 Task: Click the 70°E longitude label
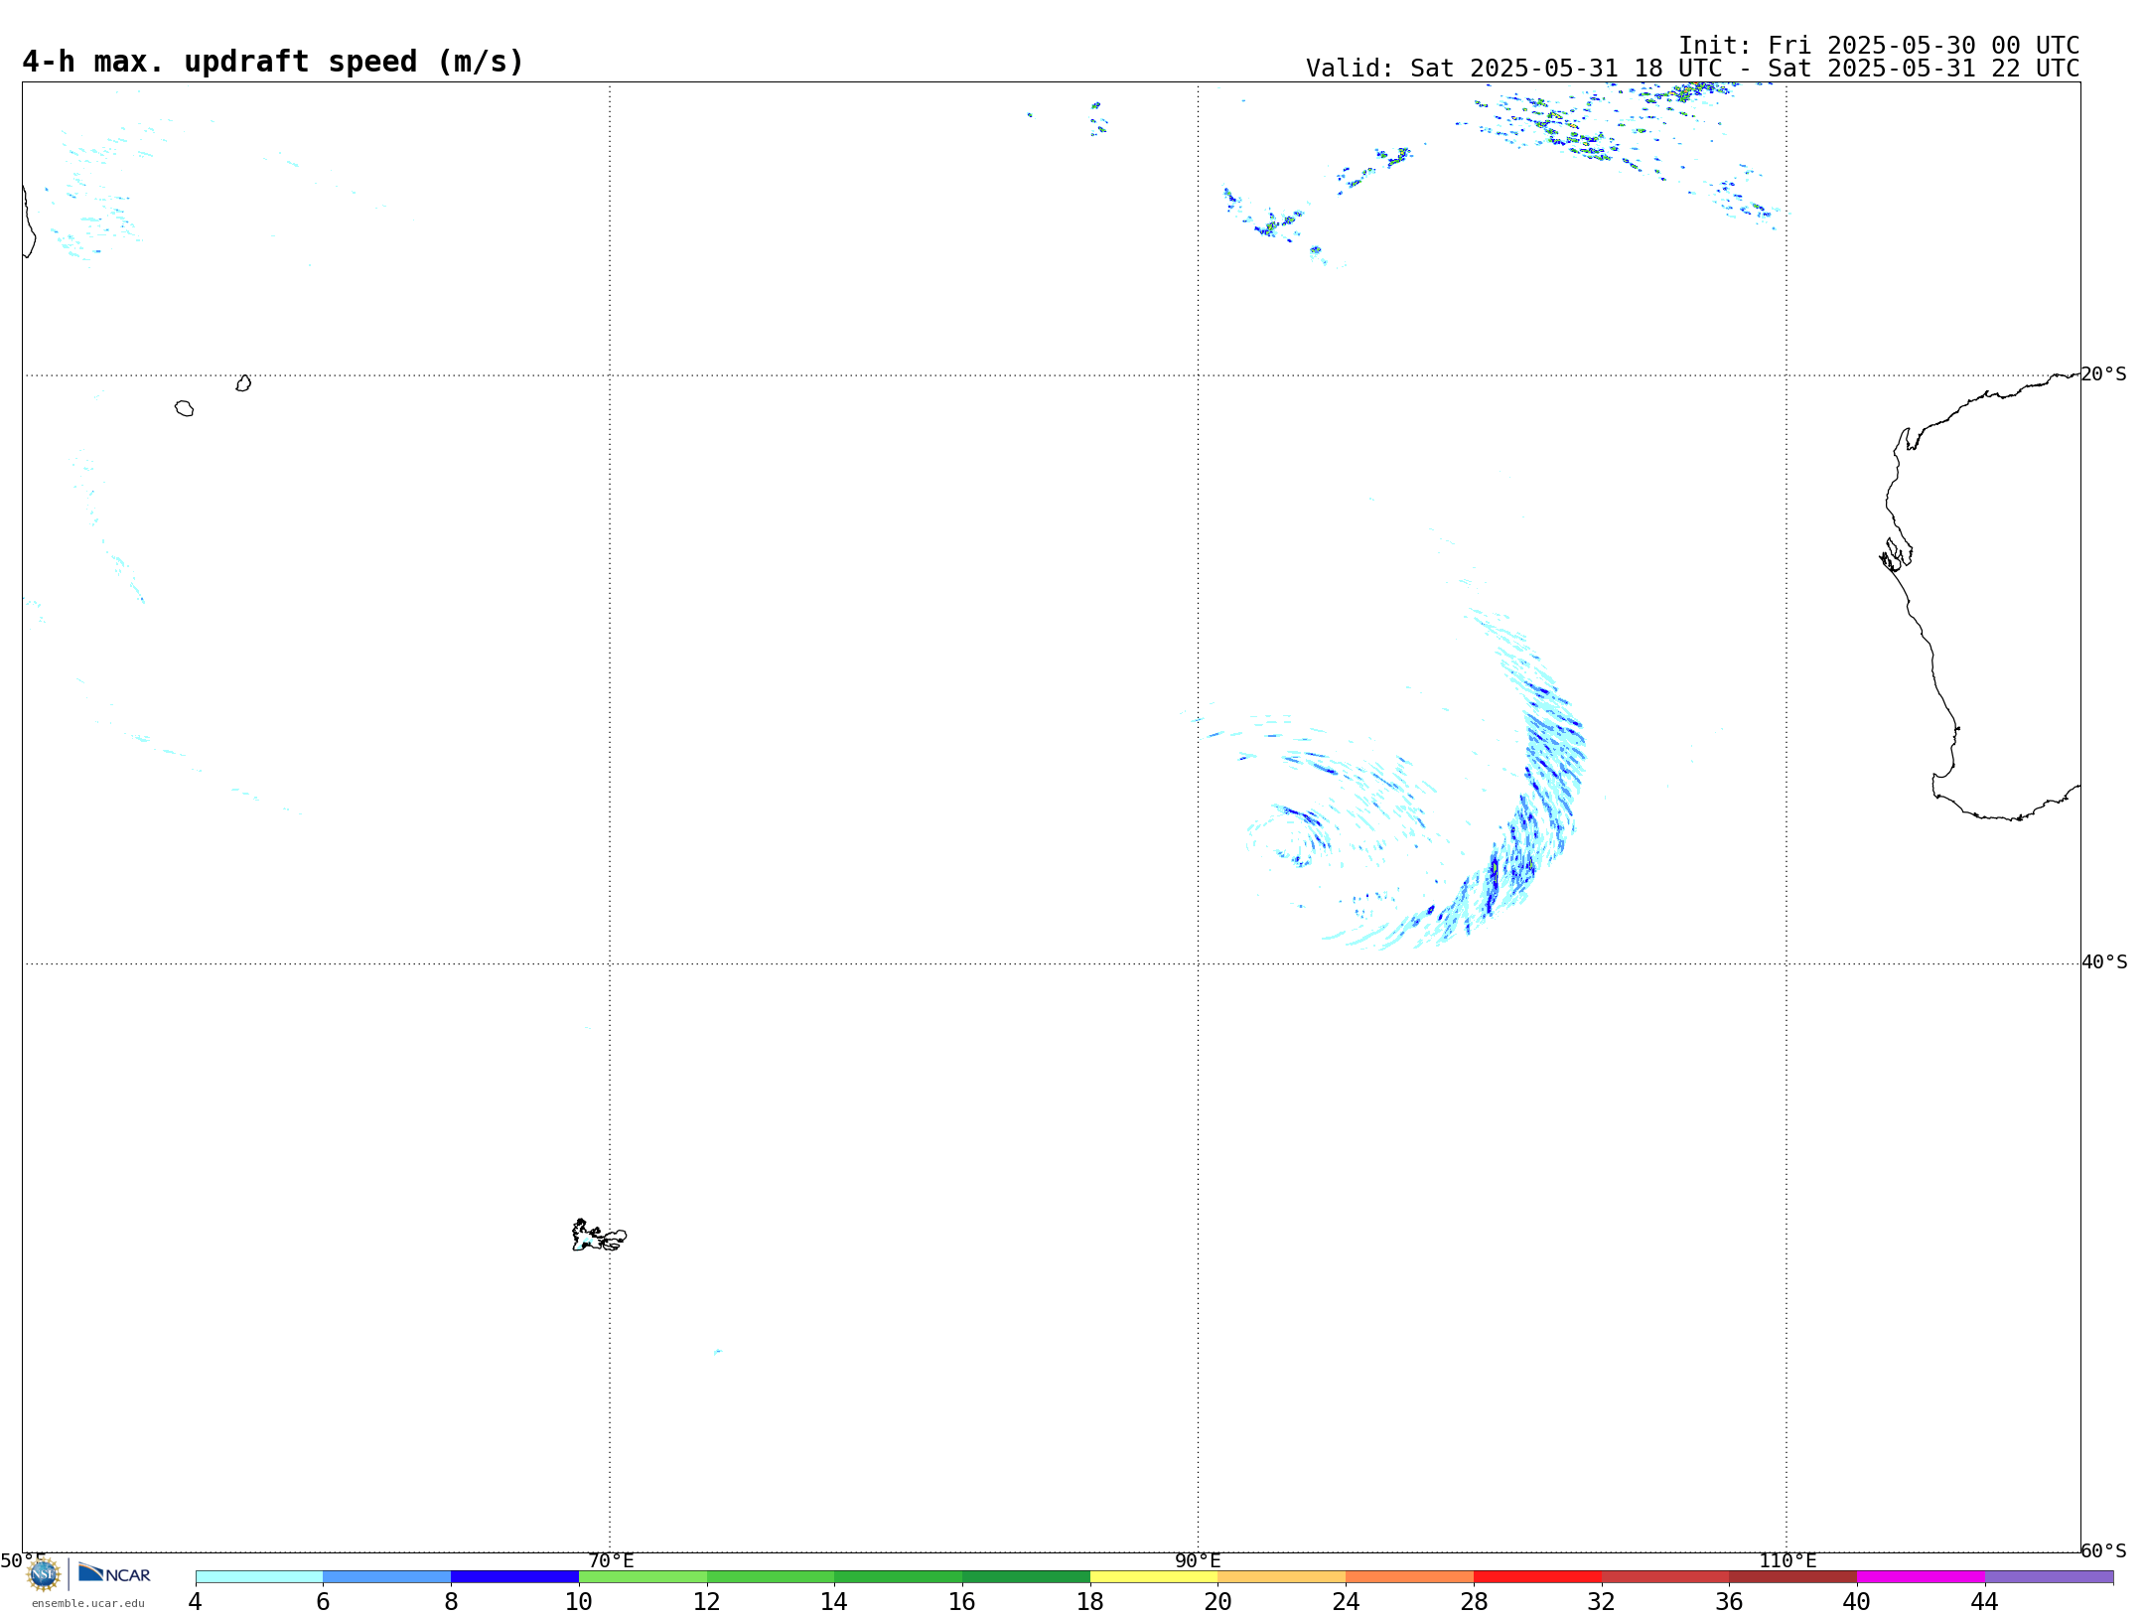[x=611, y=1561]
